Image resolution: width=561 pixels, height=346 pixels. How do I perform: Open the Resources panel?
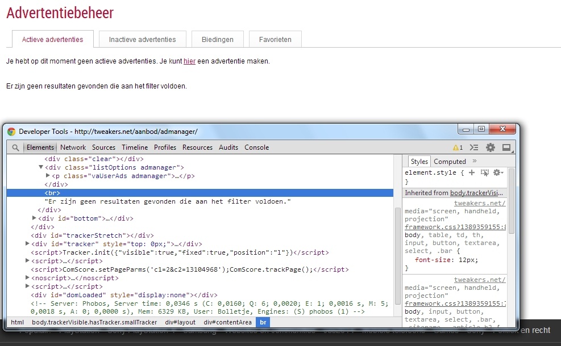click(197, 147)
